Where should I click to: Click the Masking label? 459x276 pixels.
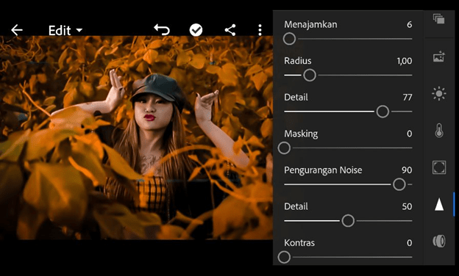pyautogui.click(x=301, y=134)
